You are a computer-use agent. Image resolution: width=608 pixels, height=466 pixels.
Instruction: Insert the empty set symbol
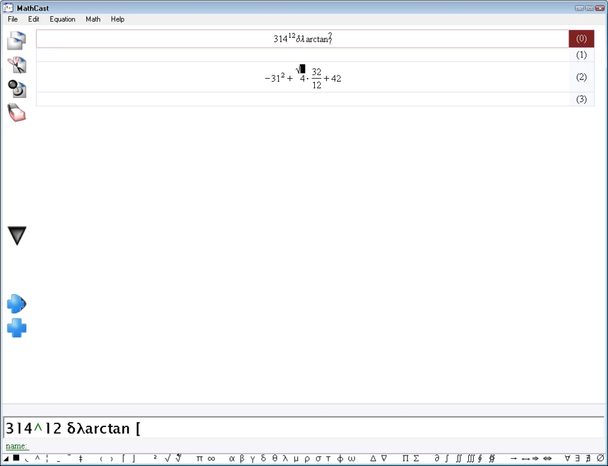(600, 458)
